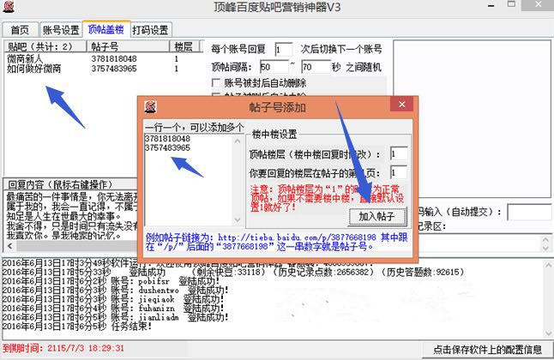Click the example tieba.baidu.com URL text
The height and width of the screenshot is (360, 554).
point(297,237)
